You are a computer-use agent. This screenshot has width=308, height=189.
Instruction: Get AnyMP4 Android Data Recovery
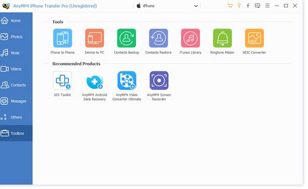click(x=94, y=82)
